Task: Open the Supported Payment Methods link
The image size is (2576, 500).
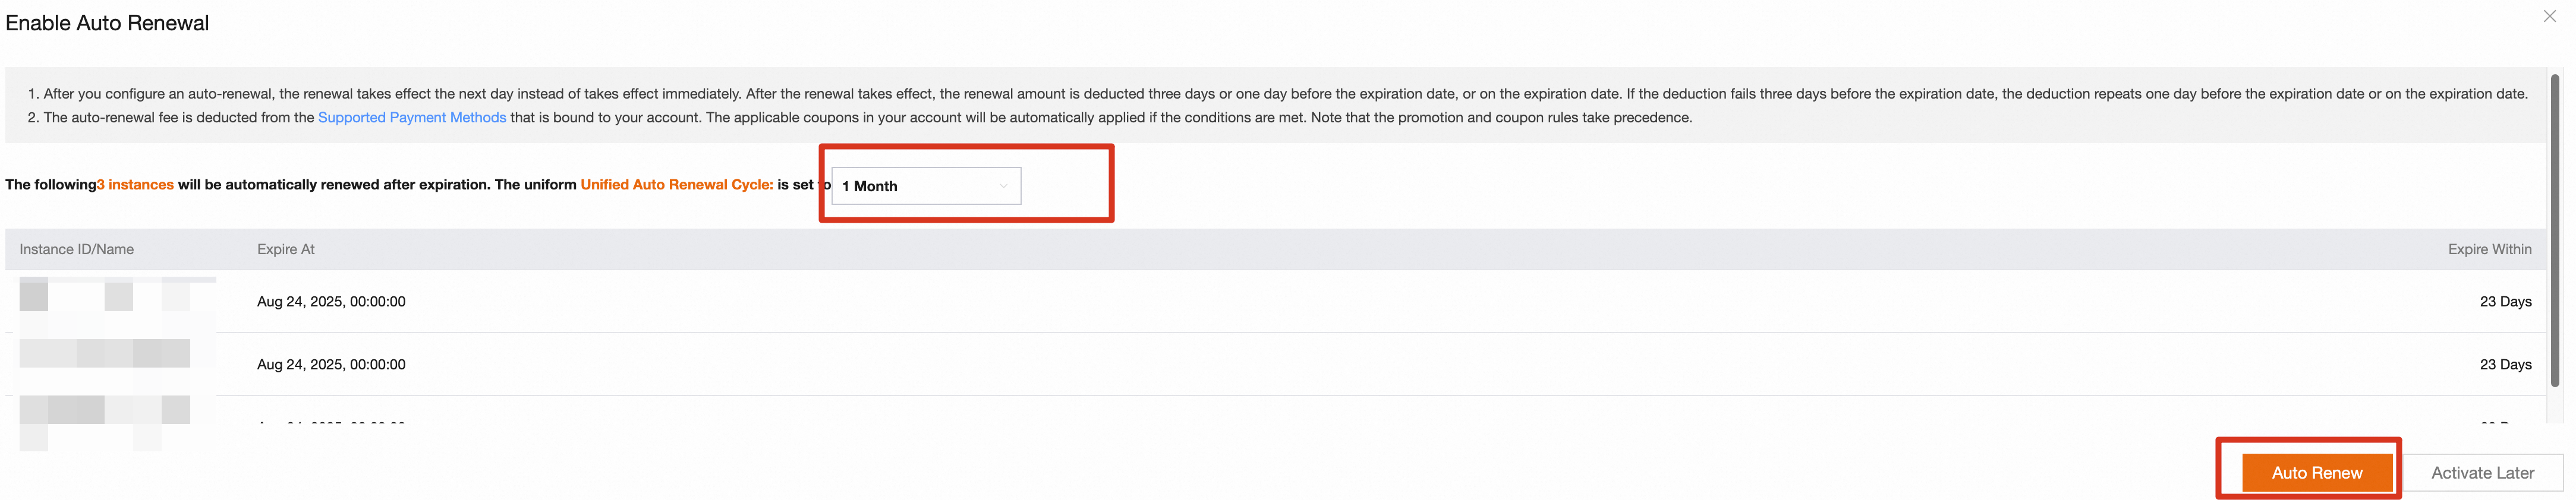Action: (x=411, y=117)
